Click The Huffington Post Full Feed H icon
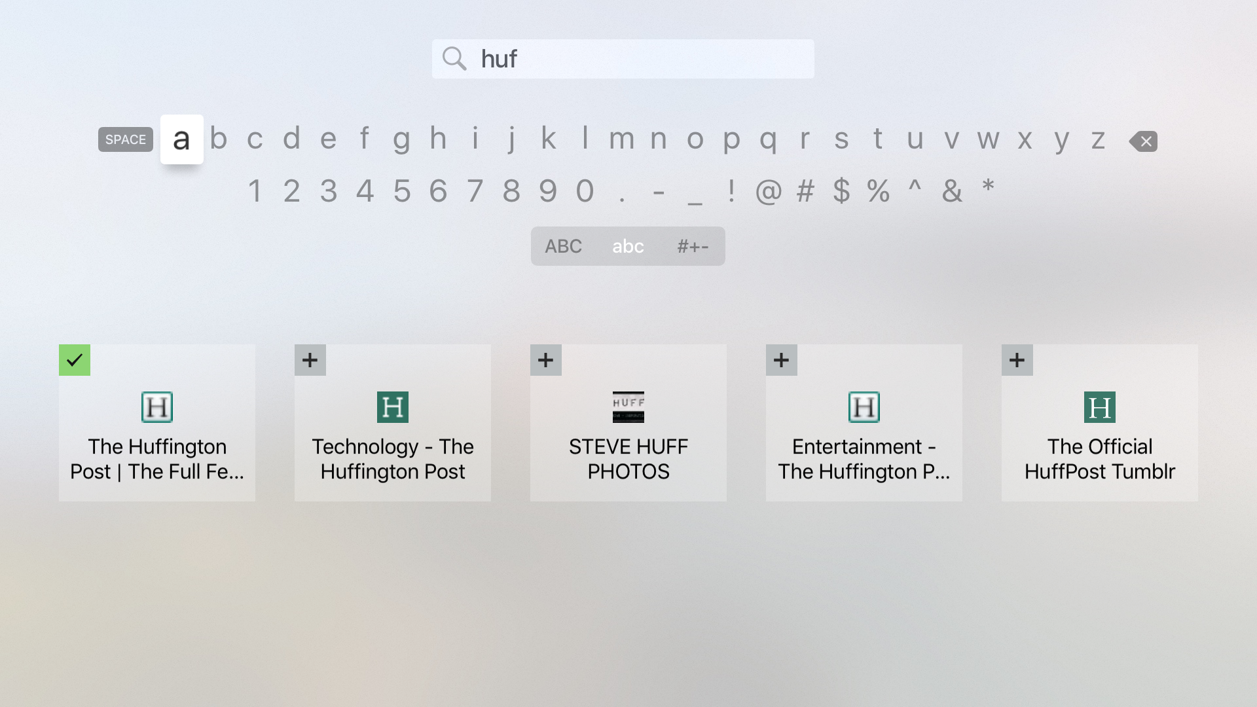The width and height of the screenshot is (1257, 707). click(157, 407)
